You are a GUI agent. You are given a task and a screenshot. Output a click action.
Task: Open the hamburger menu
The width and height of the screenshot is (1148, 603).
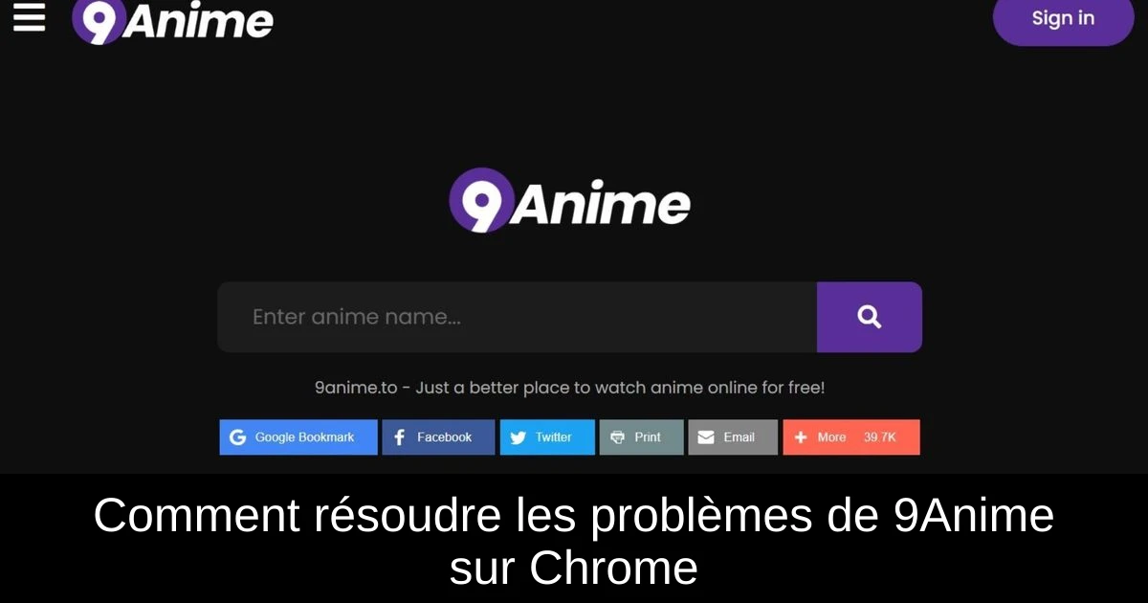pos(29,17)
